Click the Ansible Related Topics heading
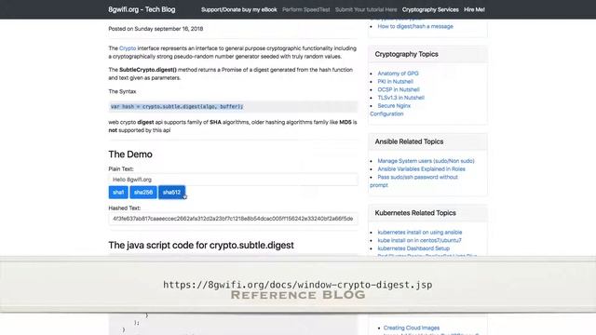596x335 pixels. [x=409, y=141]
